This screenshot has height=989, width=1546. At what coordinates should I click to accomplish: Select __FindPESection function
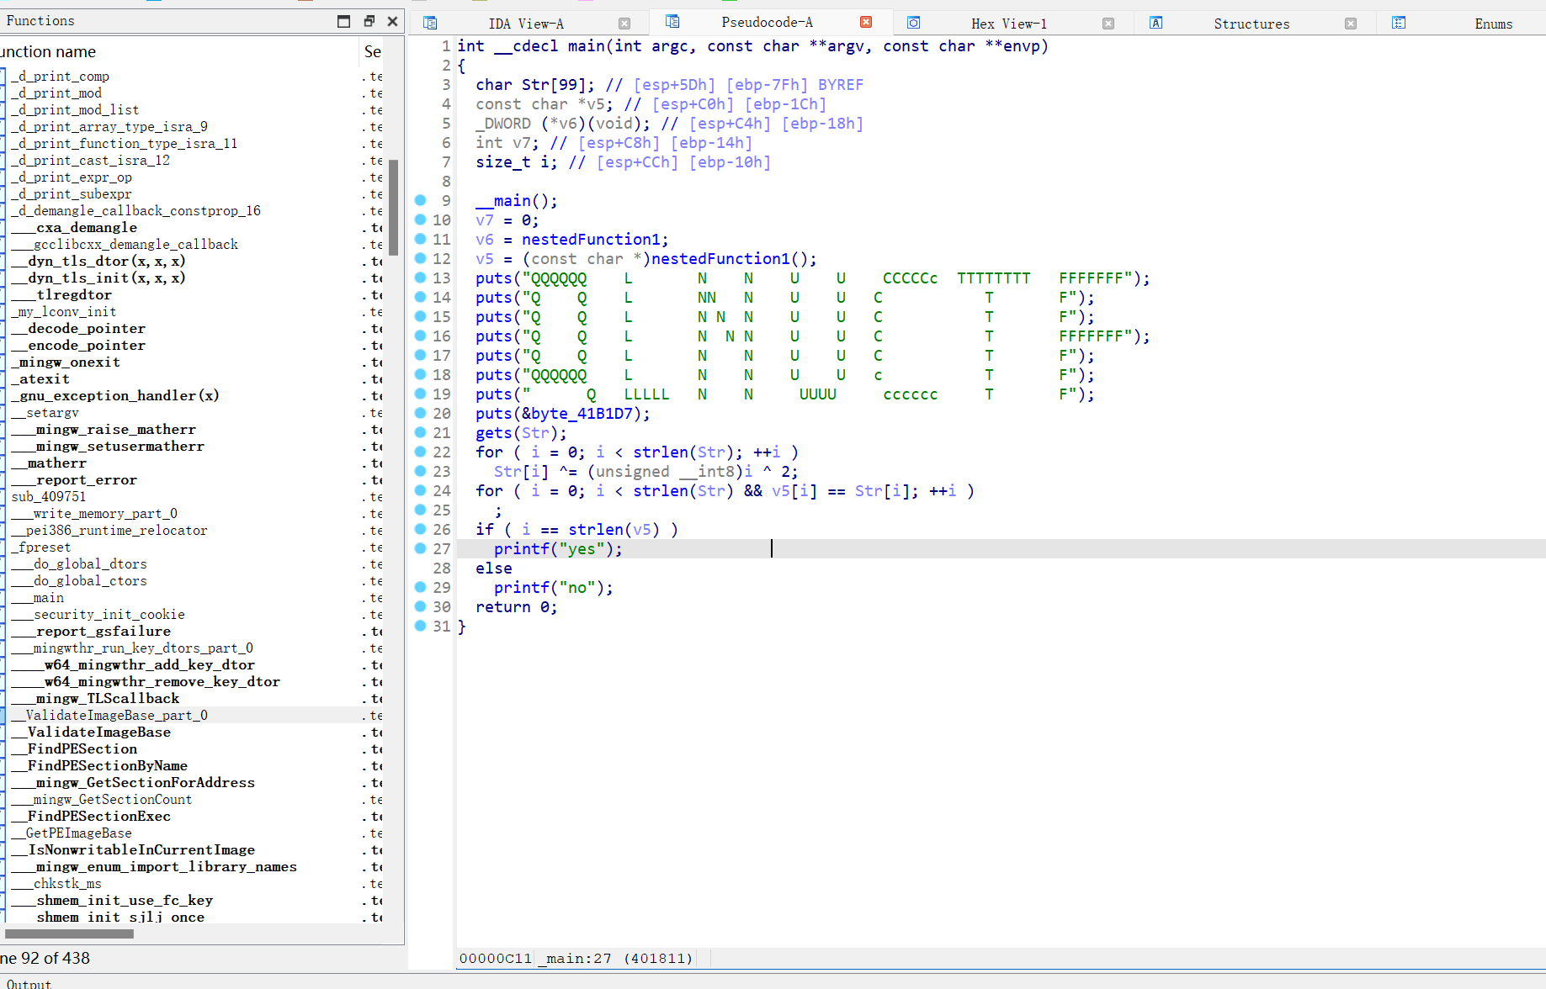74,748
